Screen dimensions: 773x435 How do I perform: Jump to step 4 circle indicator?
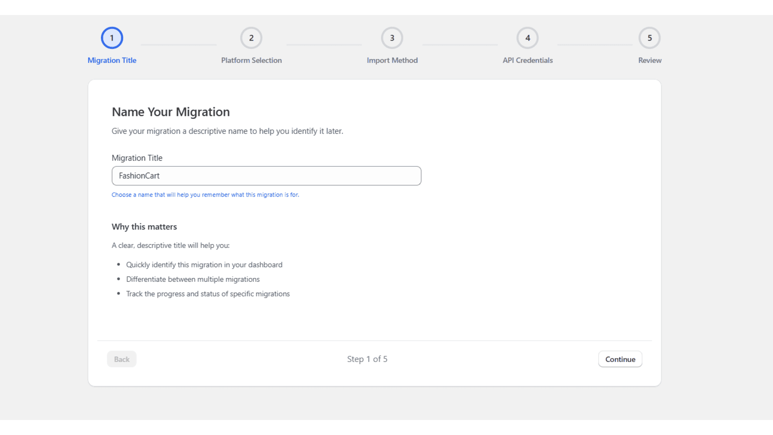point(528,38)
